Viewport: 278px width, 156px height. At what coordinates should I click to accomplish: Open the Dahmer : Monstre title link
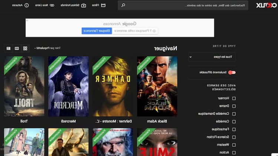coord(113,121)
